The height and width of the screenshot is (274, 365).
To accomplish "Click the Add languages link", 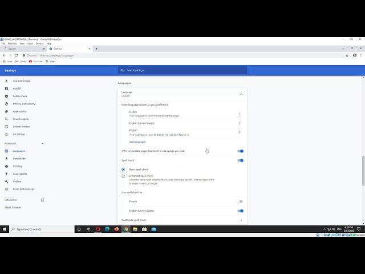I will click(137, 142).
